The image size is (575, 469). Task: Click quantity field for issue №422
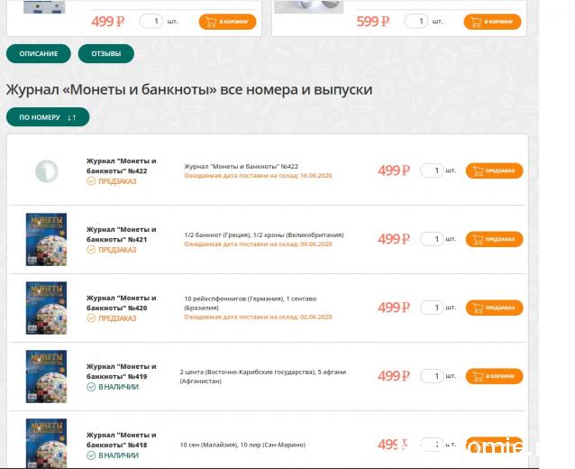tap(432, 170)
